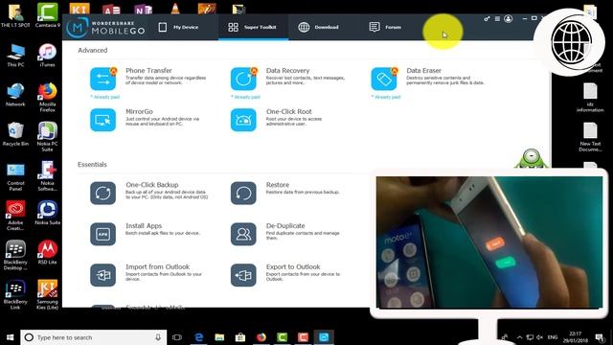Click the Export to Outlook title text
The height and width of the screenshot is (345, 613).
click(x=293, y=266)
